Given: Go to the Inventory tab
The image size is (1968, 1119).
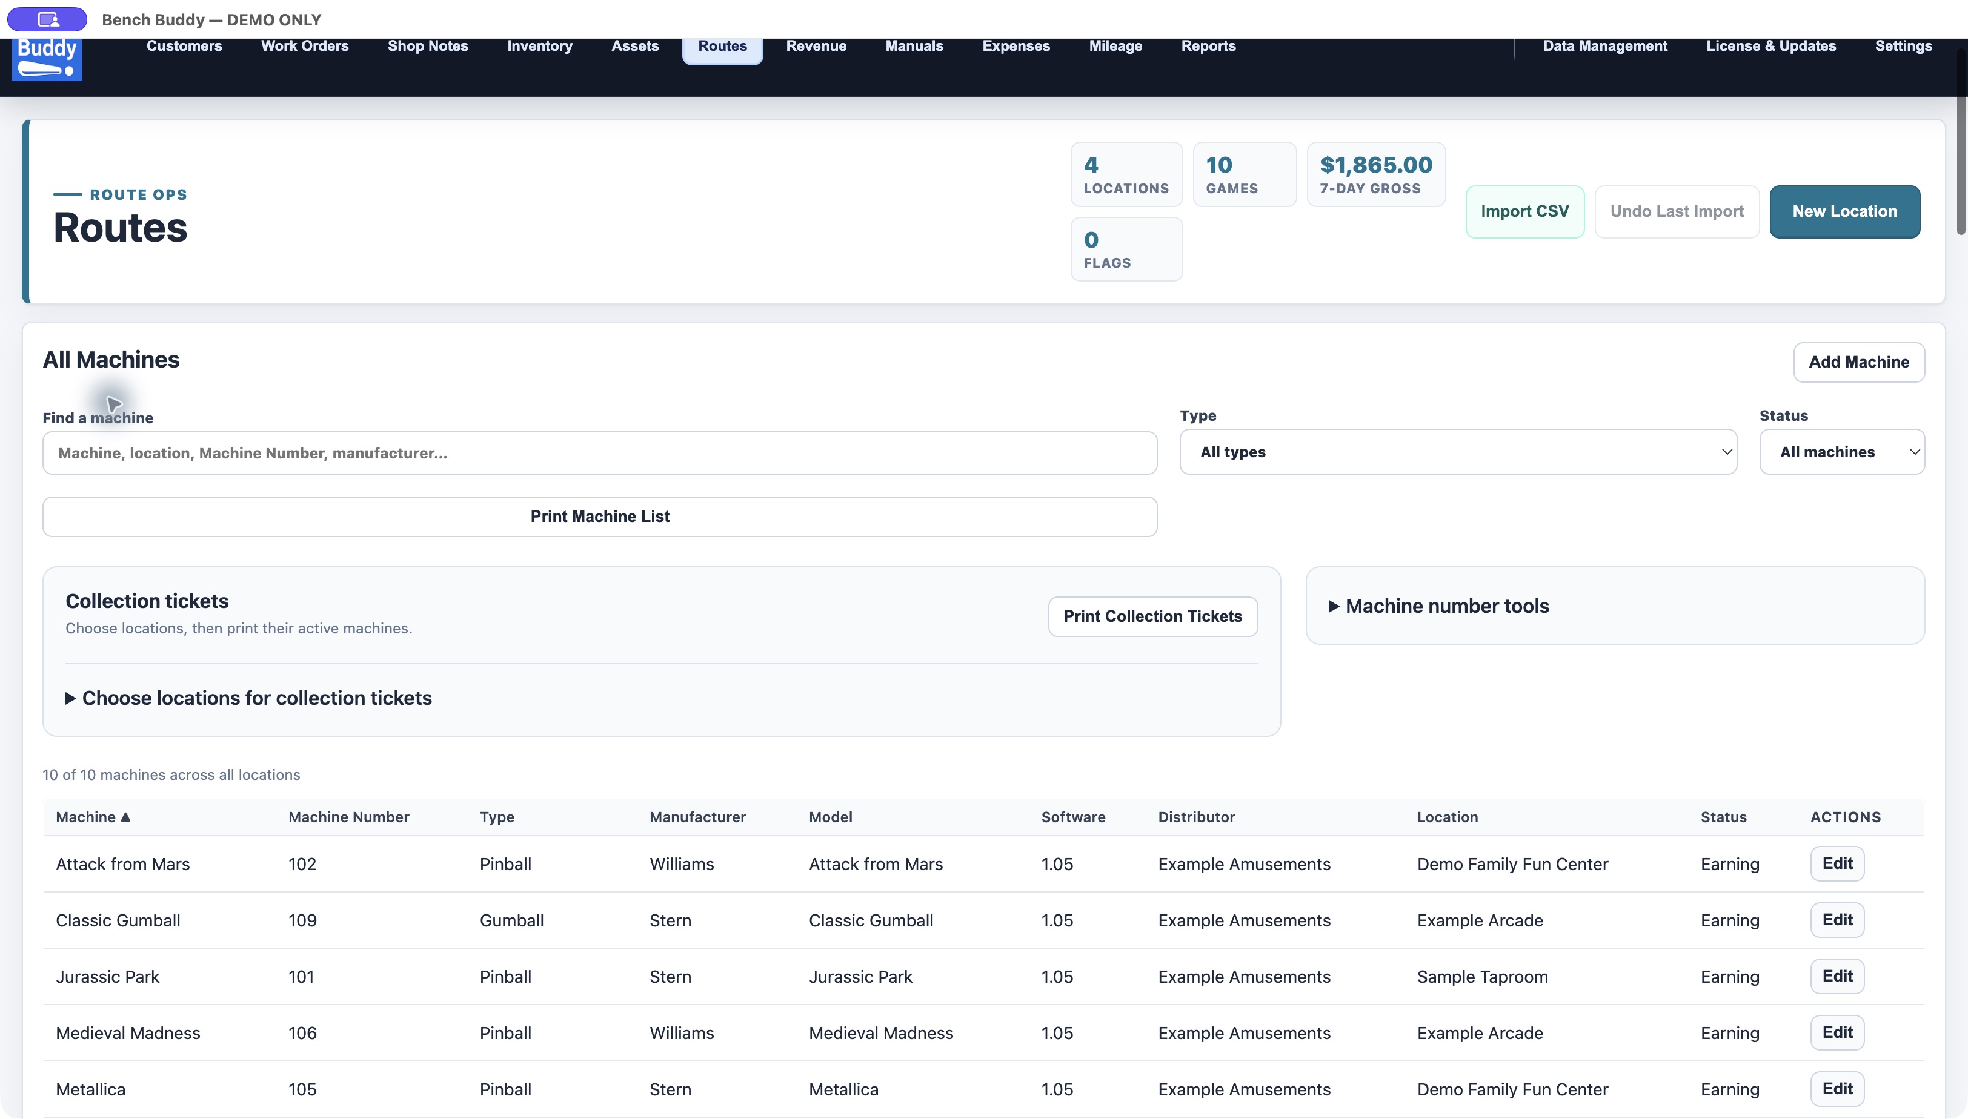Looking at the screenshot, I should [x=539, y=46].
